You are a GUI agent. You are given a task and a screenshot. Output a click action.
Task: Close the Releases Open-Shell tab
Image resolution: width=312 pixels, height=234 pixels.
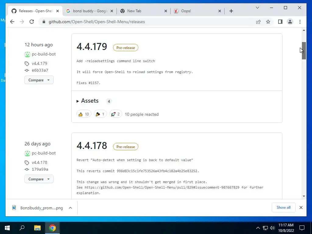click(x=58, y=11)
